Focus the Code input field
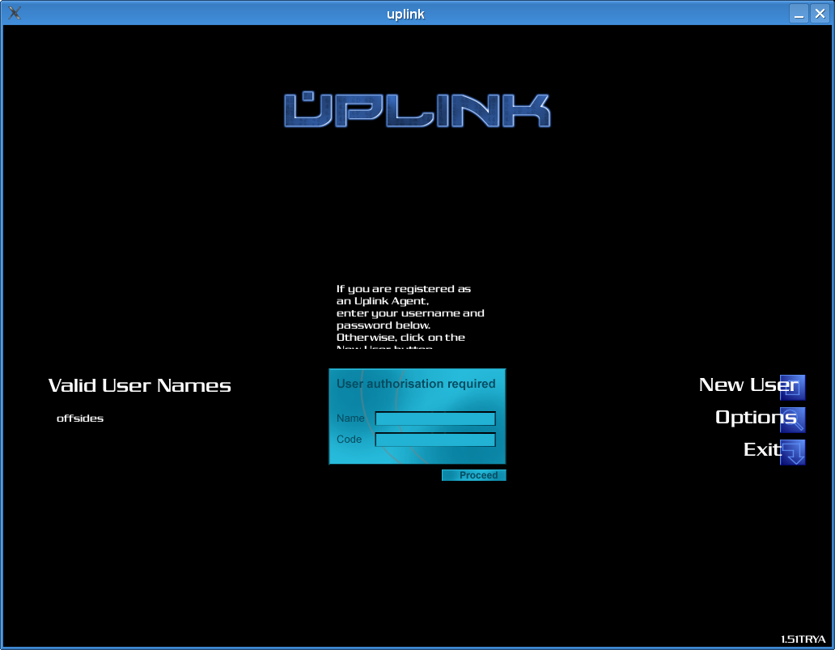This screenshot has width=835, height=650. point(435,440)
